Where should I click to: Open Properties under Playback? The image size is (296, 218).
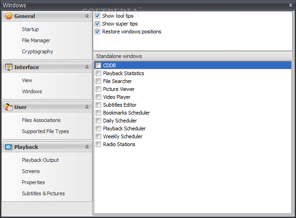(33, 182)
